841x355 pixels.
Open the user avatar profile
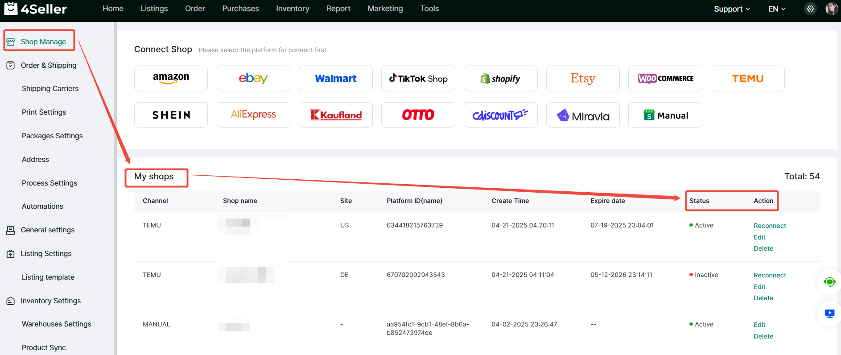831,8
